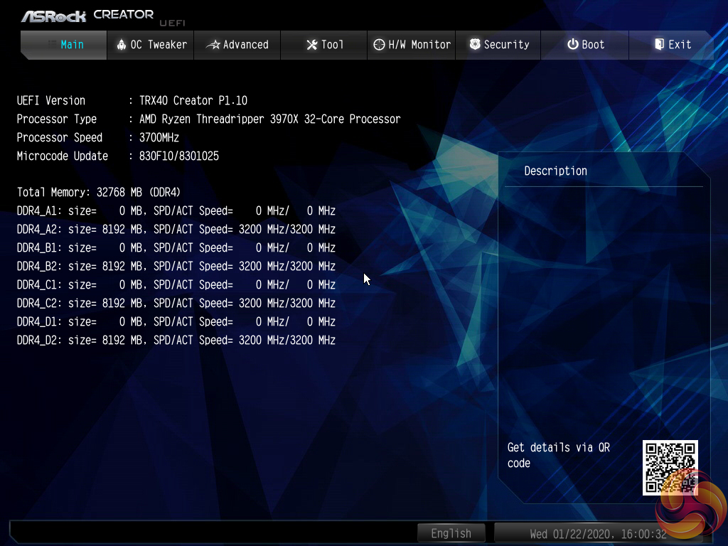The height and width of the screenshot is (546, 728).
Task: Click the Main tab list icon
Action: pos(53,45)
